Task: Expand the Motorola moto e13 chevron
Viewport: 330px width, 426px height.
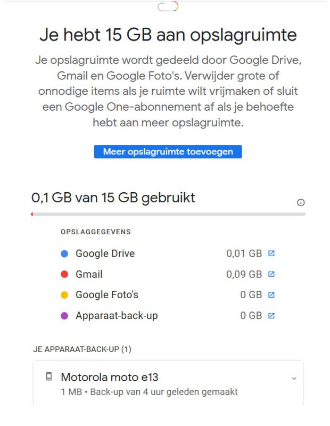Action: tap(294, 378)
